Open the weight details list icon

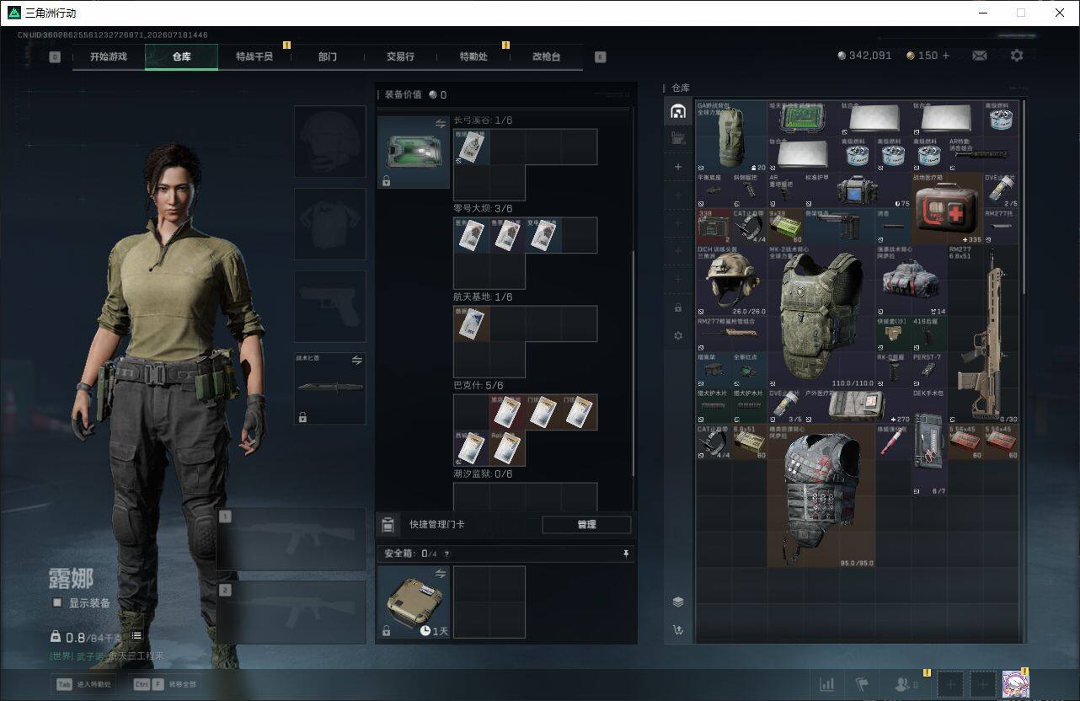(136, 636)
